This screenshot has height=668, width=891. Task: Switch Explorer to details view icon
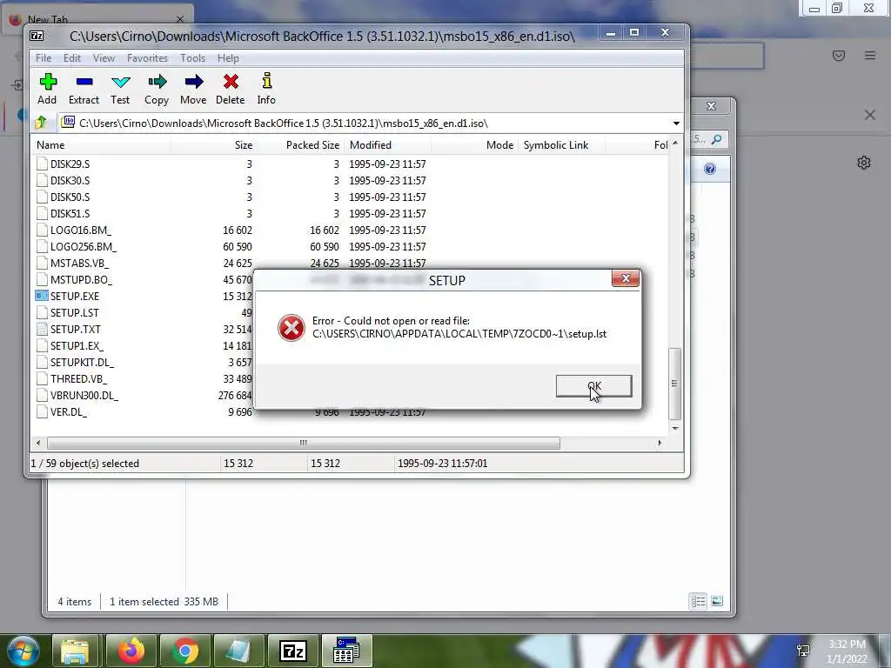point(699,601)
